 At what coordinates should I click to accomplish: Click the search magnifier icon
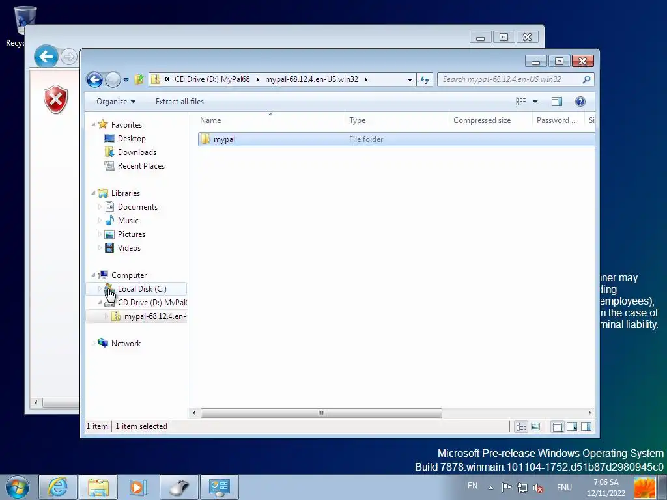[587, 79]
